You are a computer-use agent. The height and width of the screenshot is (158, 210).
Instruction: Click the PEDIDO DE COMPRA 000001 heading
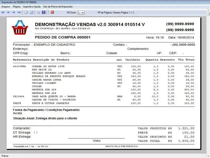(x=62, y=37)
